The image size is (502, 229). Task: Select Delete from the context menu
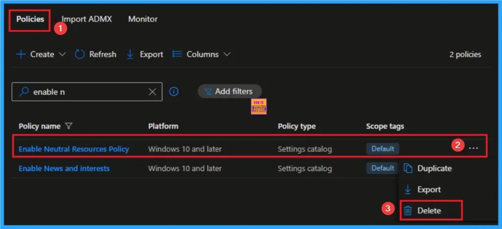429,210
